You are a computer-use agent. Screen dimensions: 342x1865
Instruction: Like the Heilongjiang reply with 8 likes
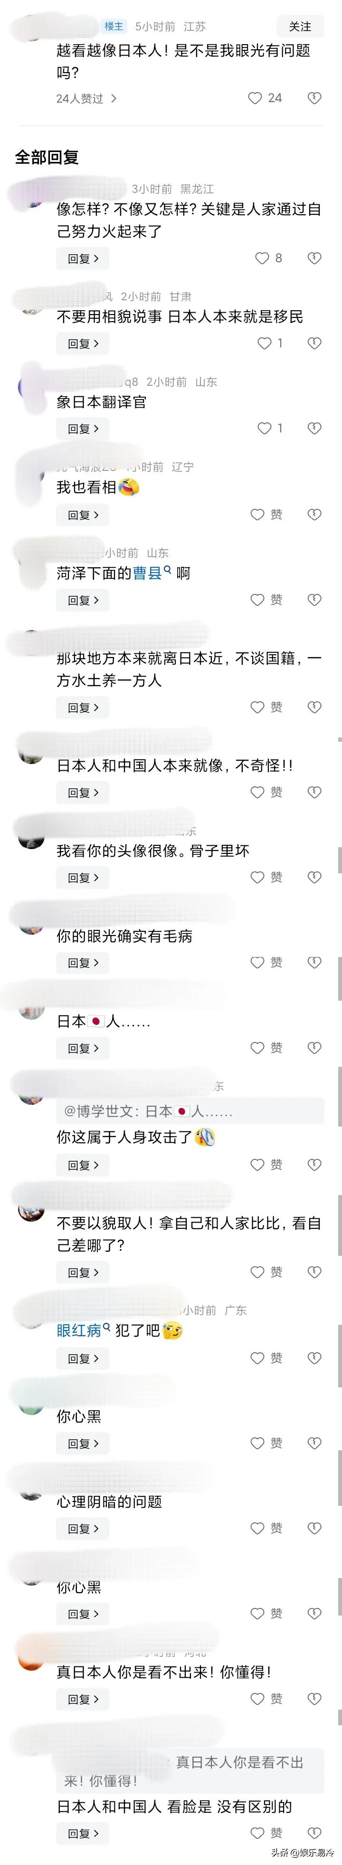click(268, 258)
